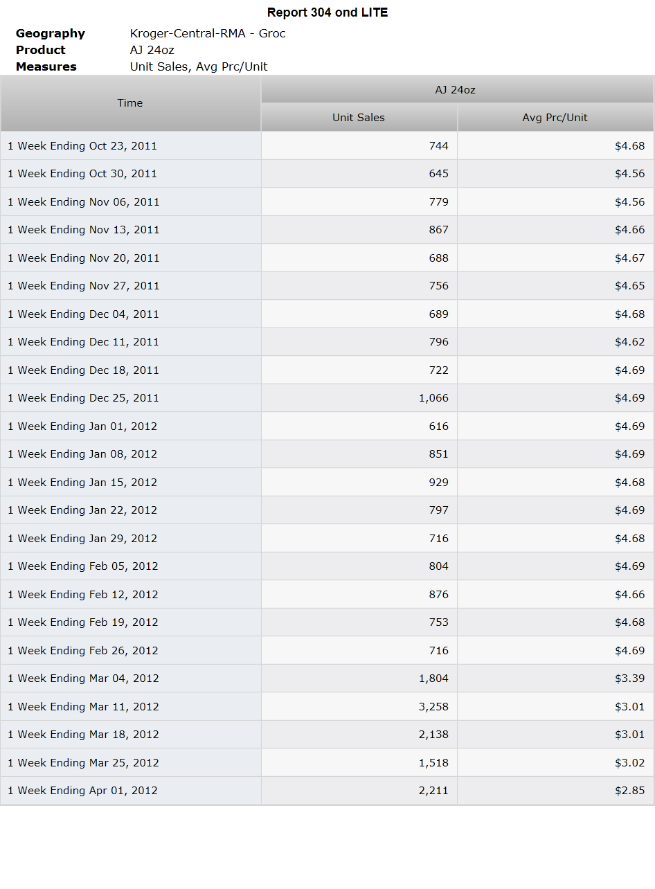Image resolution: width=655 pixels, height=889 pixels.
Task: Select the Unit Sales column header
Action: [359, 118]
